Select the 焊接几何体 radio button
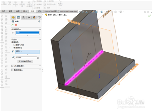 pyautogui.click(x=14, y=45)
